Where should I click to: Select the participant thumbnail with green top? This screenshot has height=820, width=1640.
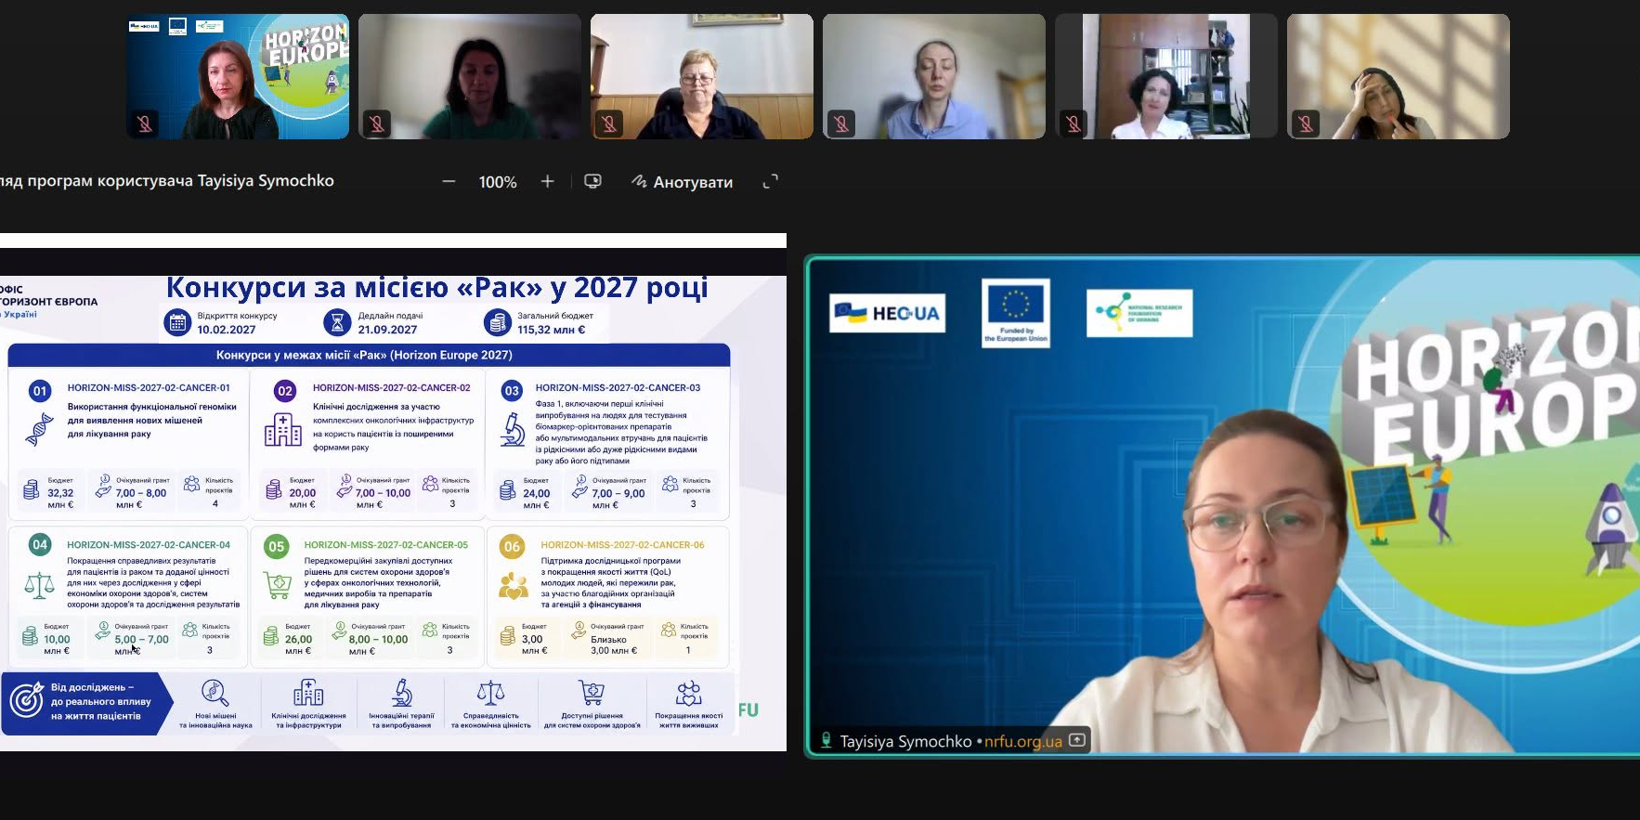click(470, 76)
